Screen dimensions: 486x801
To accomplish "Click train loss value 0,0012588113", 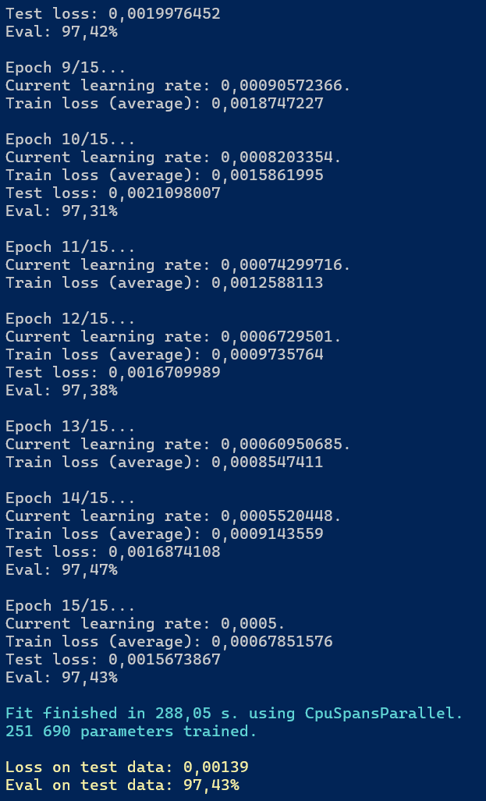I will click(267, 283).
